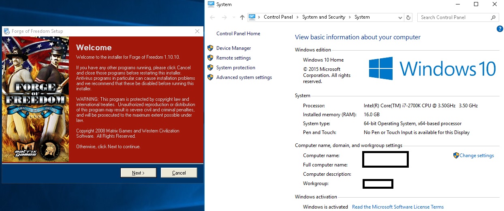Screen dimensions: 504x211
Task: Click the 'No Pen or Touch Input' text
Action: [x=416, y=132]
